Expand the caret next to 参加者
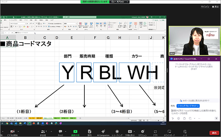This screenshot has height=137, width=221. point(51,131)
